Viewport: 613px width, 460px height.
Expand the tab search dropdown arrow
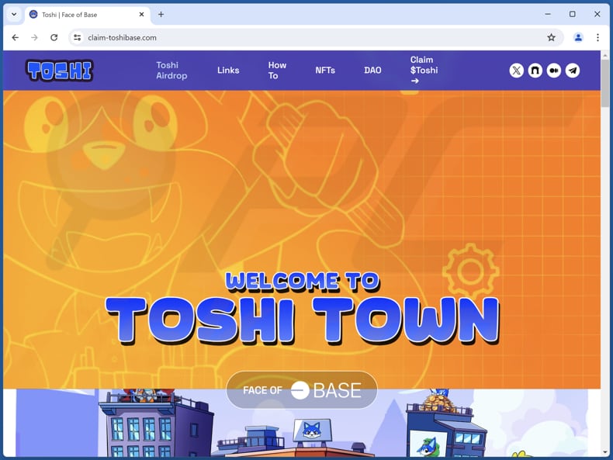click(x=13, y=14)
